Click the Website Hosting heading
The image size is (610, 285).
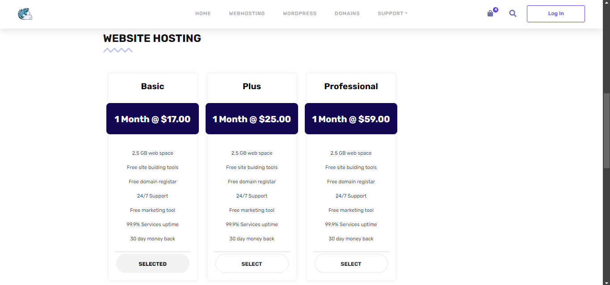click(152, 38)
